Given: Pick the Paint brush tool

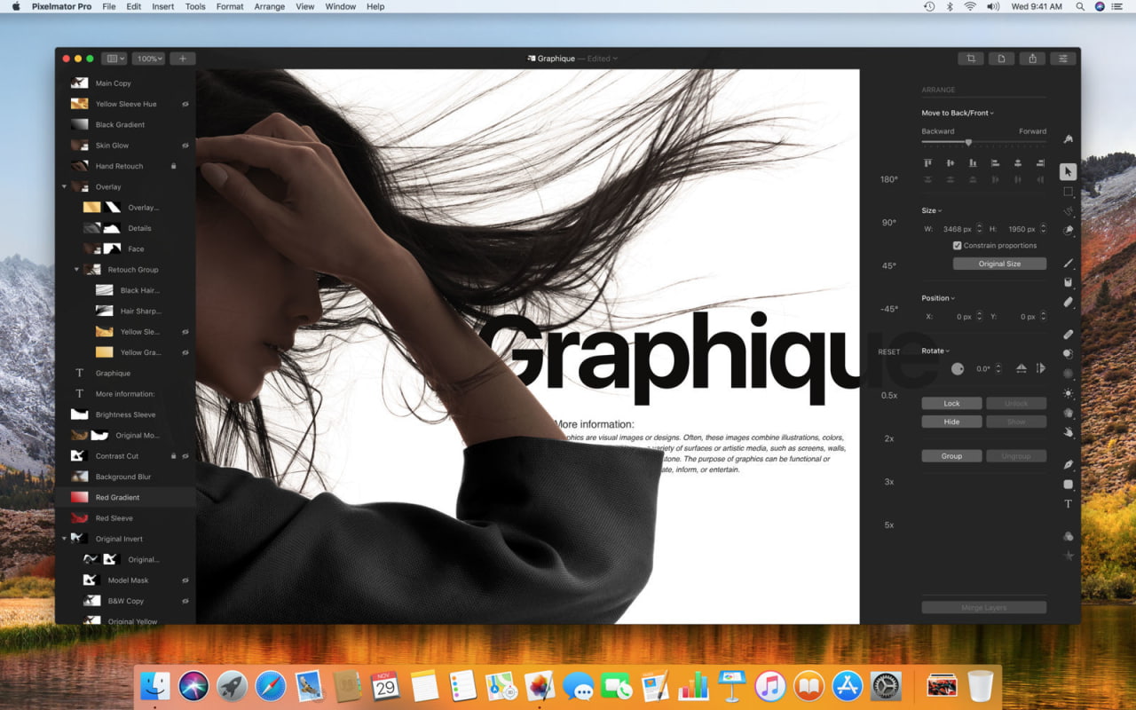Looking at the screenshot, I should click(x=1068, y=264).
